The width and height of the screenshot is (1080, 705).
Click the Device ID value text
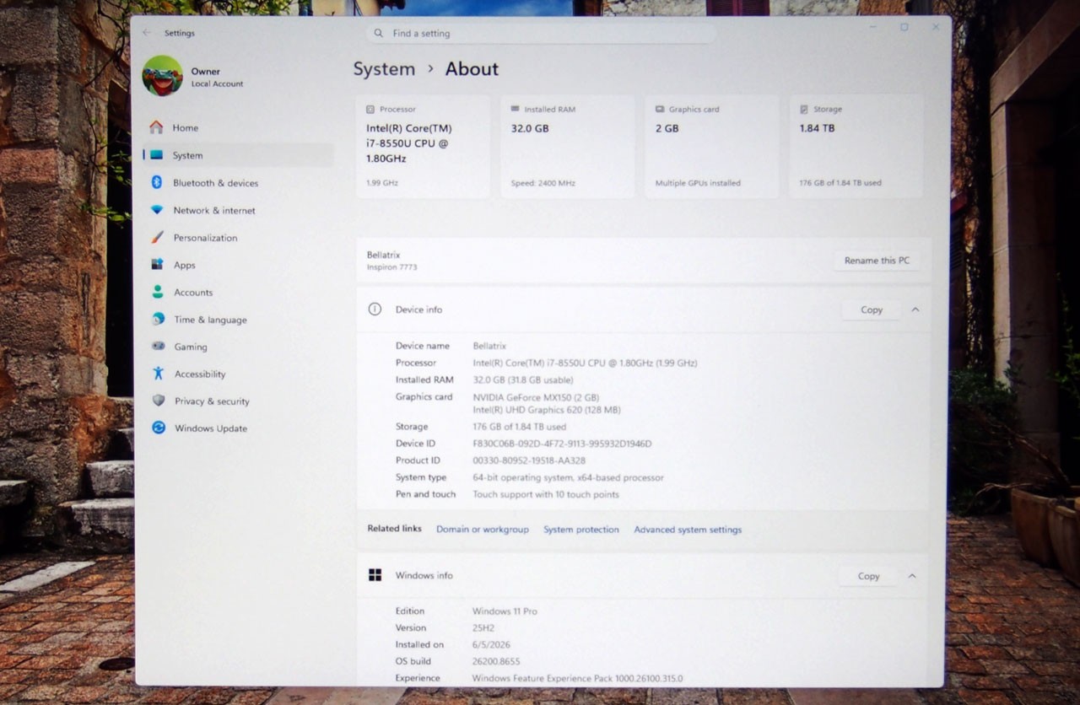pos(562,444)
